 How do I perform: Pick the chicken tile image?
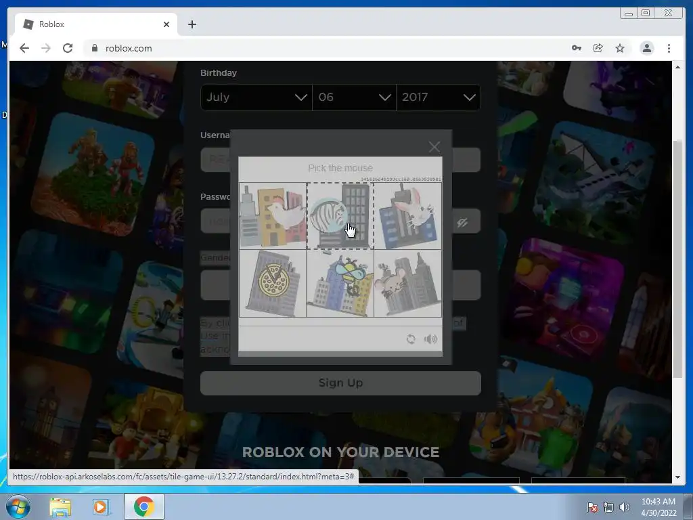(x=273, y=216)
